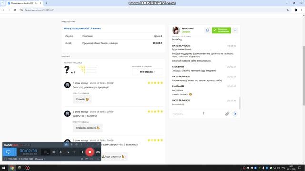Click the page vertical scrollbar thumb

(x=304, y=76)
